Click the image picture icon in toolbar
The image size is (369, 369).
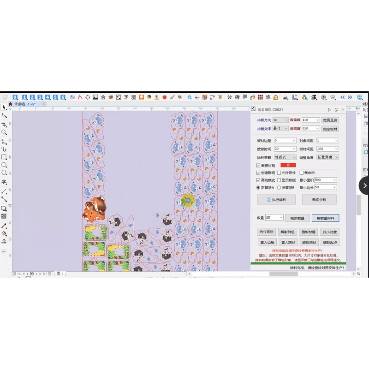click(x=95, y=97)
